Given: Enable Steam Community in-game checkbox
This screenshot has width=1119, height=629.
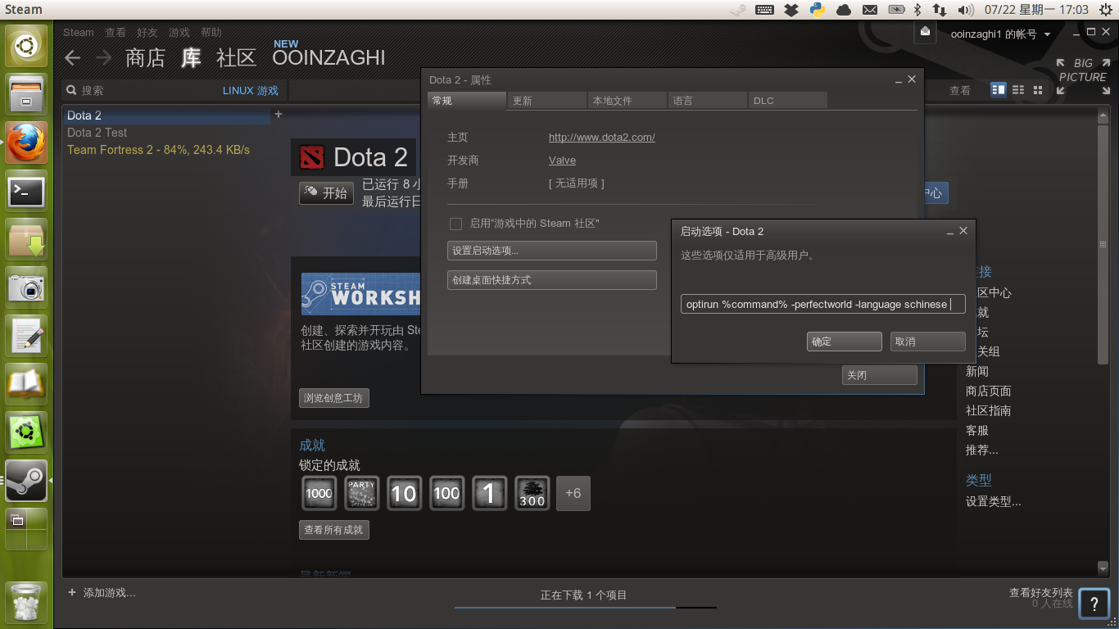Looking at the screenshot, I should pyautogui.click(x=456, y=224).
